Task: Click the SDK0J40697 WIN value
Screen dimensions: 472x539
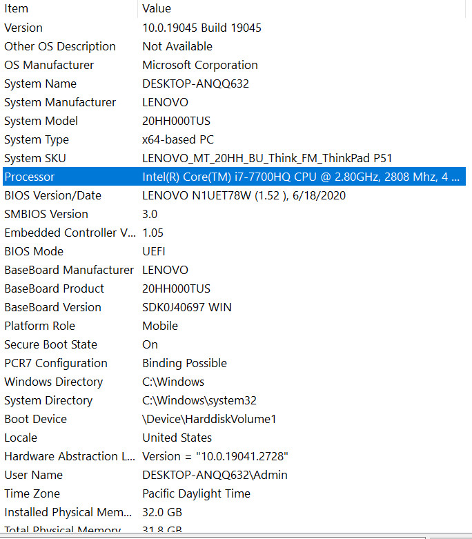Action: click(x=187, y=307)
